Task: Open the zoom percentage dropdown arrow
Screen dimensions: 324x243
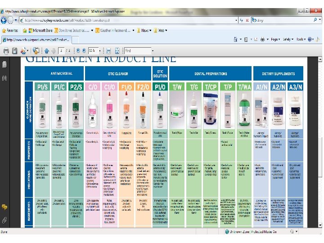Action: click(100, 51)
